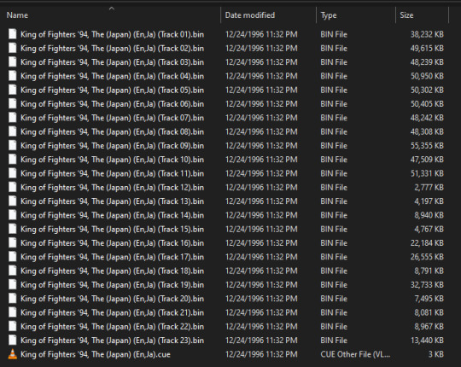Click the 48,239 KB size value
Viewport: 461px width, 367px height.
(427, 62)
